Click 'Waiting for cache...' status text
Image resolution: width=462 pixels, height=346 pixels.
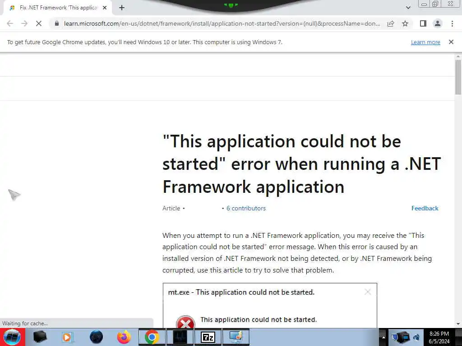(25, 323)
